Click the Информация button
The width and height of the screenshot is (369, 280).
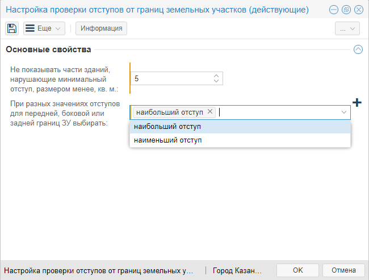(x=101, y=28)
